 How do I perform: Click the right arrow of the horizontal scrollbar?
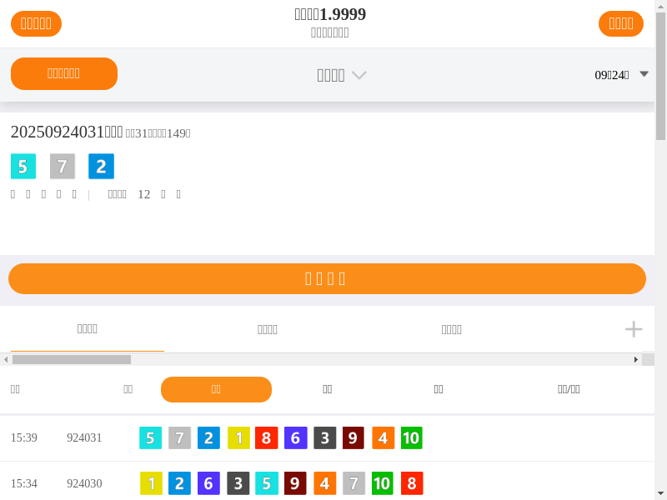click(636, 359)
